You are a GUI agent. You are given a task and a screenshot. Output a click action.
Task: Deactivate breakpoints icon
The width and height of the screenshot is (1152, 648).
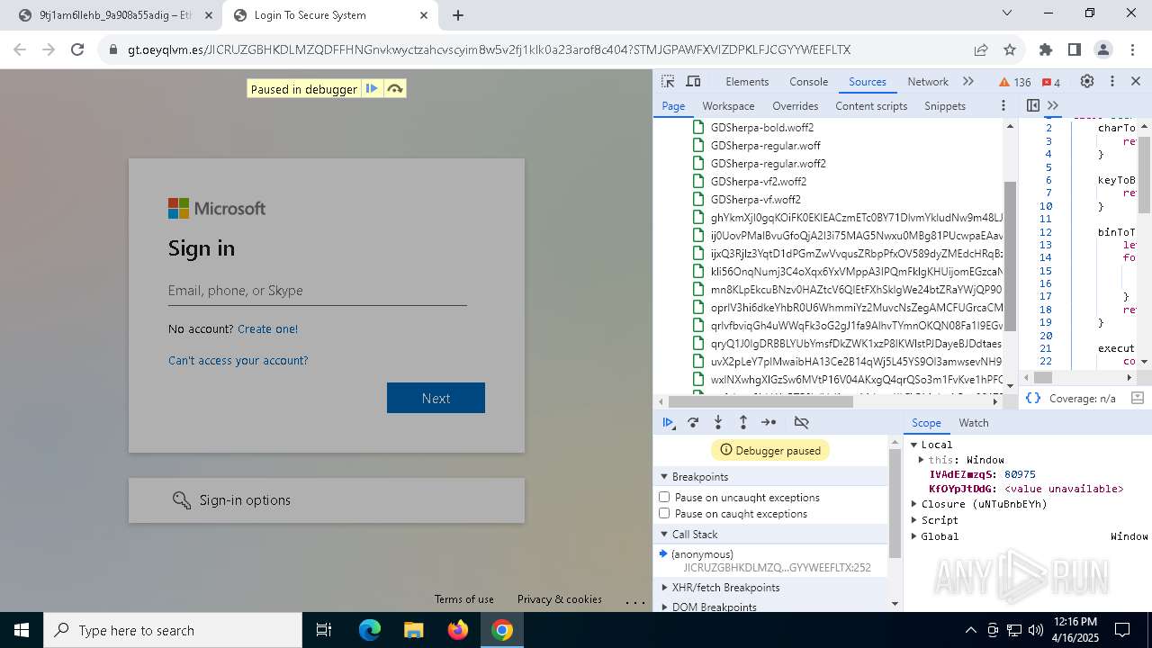coord(802,422)
